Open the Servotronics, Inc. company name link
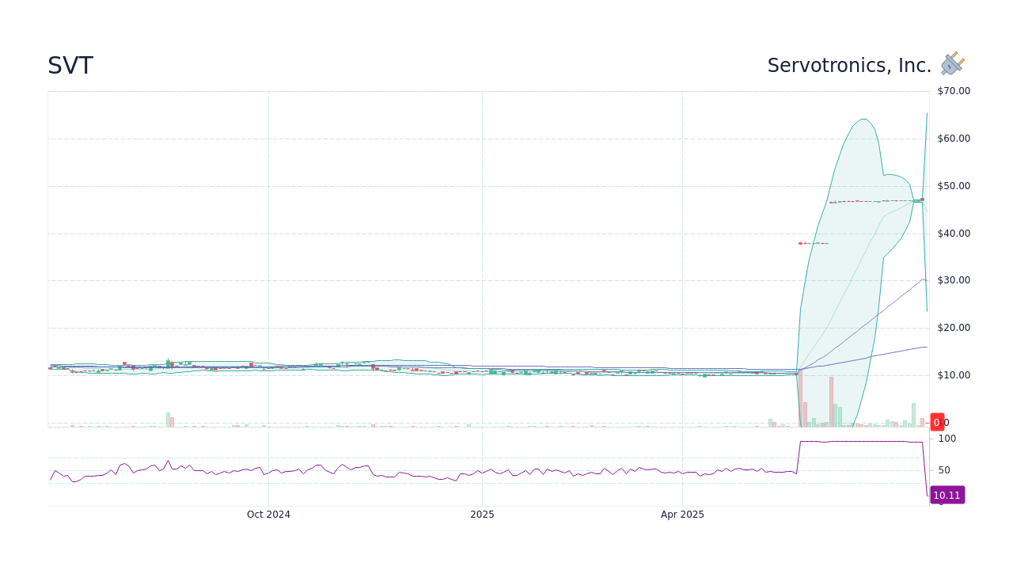This screenshot has width=1013, height=570. click(848, 66)
